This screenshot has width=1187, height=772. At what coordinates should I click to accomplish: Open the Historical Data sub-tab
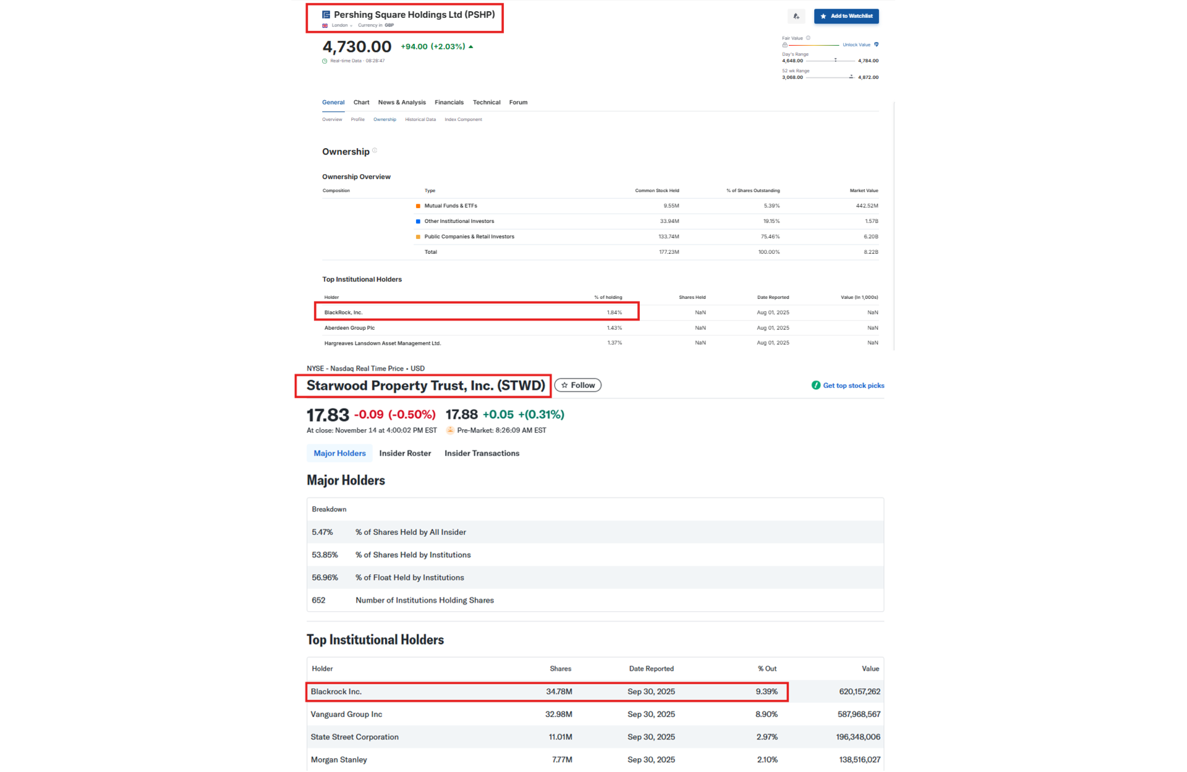click(420, 120)
